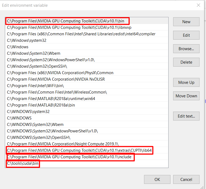206x189 pixels.
Task: Close the Edit environment variable window
Action: (x=198, y=5)
